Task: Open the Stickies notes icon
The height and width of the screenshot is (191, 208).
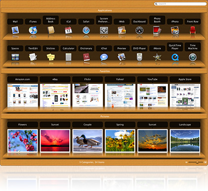Action: tap(51, 57)
